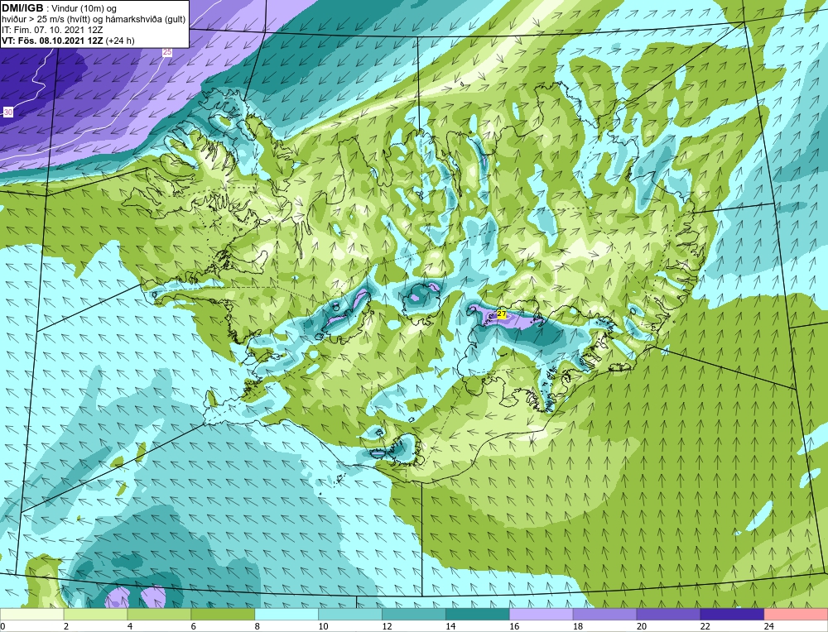Click the 'Vindur (10m) og' header text
The image size is (828, 632).
[x=84, y=8]
